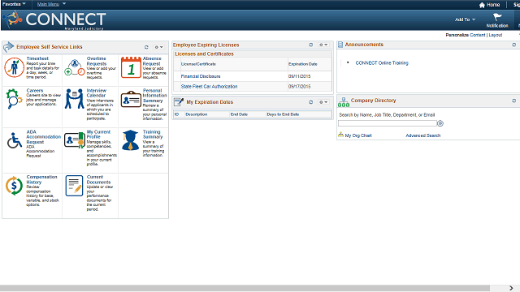Open the Notification flag icon
520x292 pixels.
(x=497, y=17)
